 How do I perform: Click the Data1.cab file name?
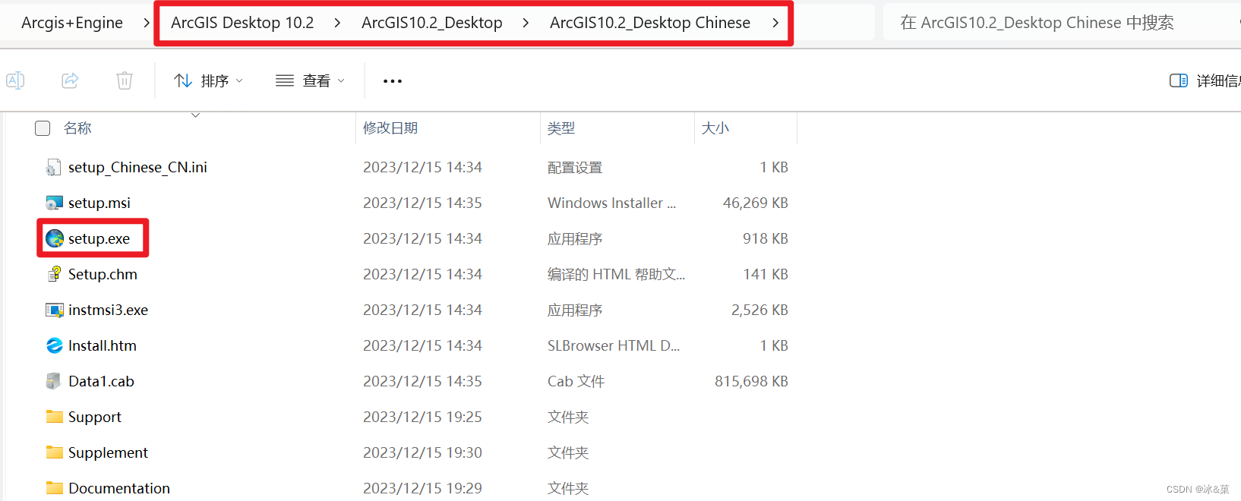coord(101,381)
